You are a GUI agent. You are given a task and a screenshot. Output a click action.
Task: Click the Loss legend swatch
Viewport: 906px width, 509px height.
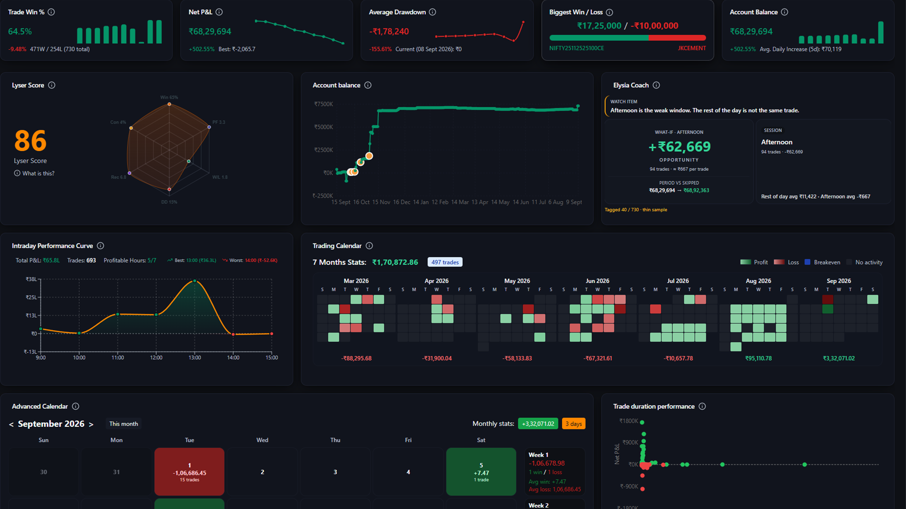[779, 262]
